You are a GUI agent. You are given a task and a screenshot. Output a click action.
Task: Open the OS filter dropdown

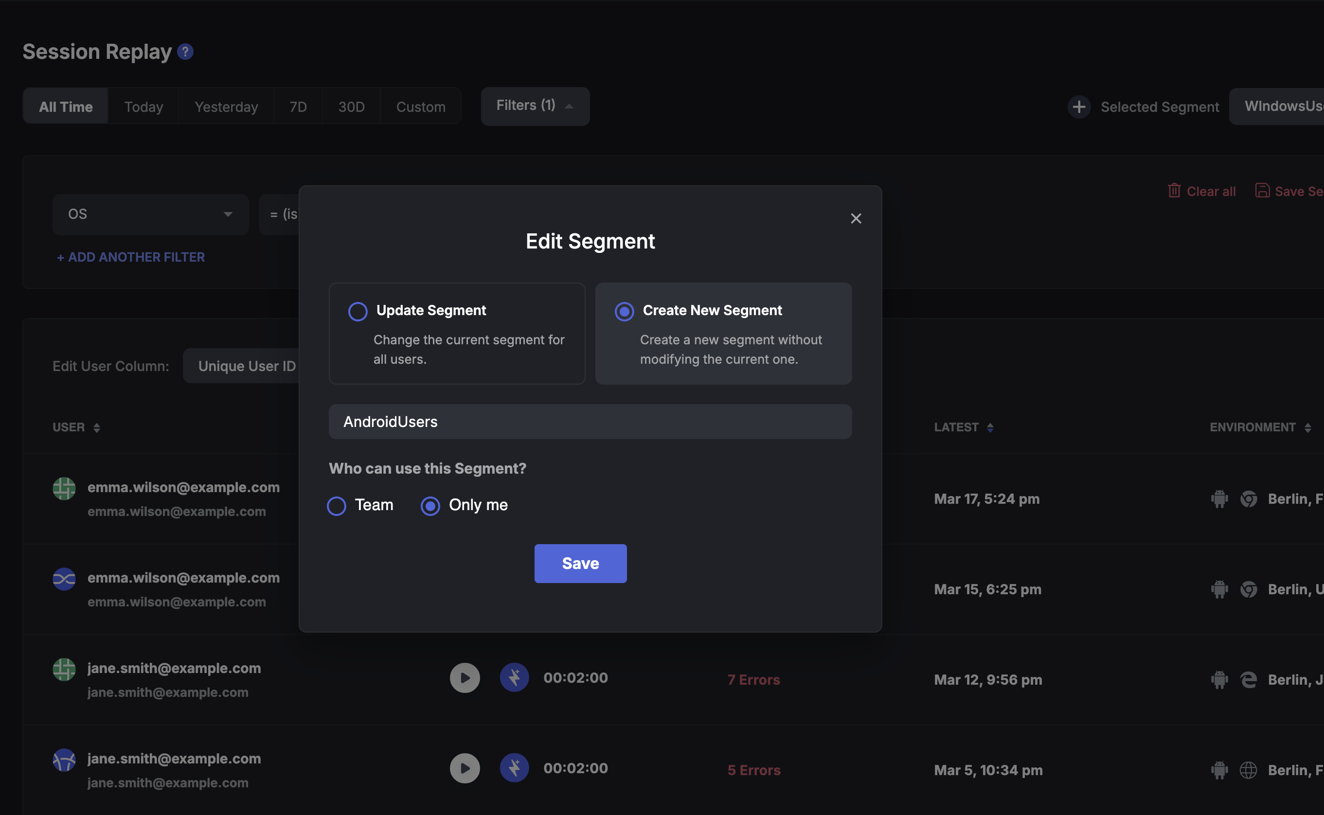pyautogui.click(x=150, y=214)
